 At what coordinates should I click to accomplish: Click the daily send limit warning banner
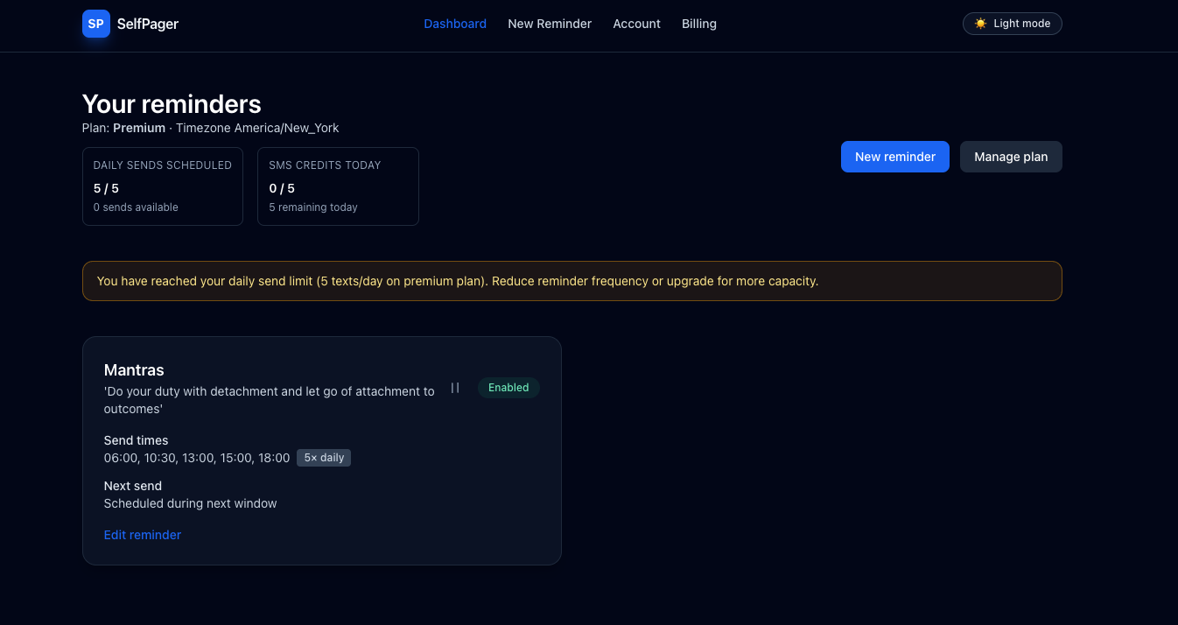(x=571, y=281)
